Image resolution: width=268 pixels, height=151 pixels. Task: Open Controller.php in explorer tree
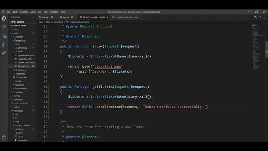click(25, 59)
